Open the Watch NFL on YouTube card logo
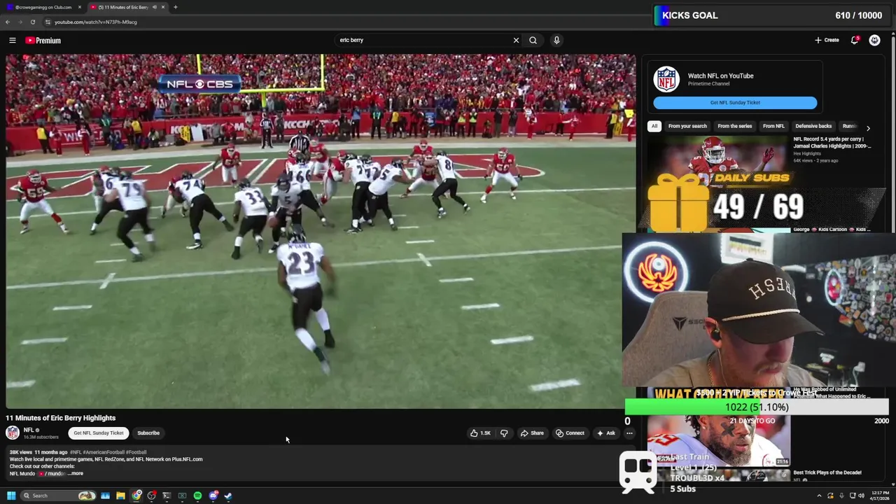 click(x=666, y=79)
